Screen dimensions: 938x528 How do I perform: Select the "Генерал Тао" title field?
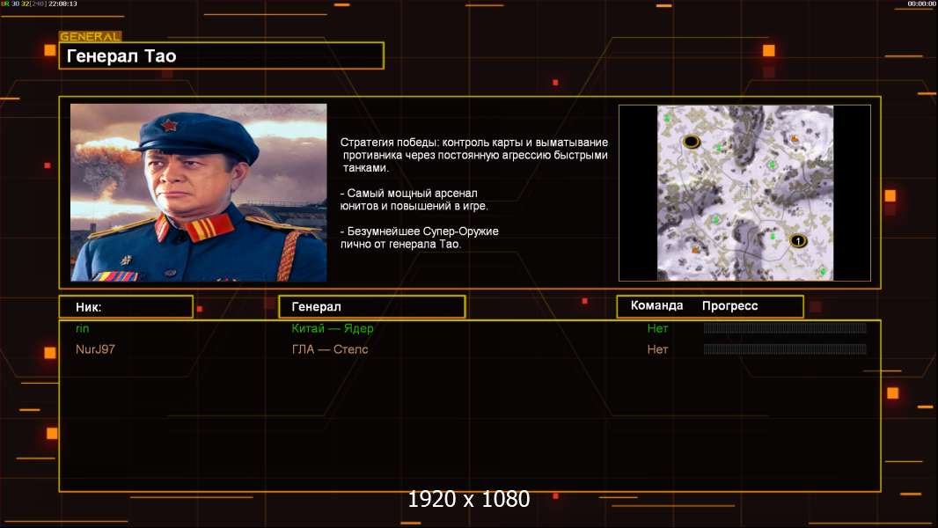tap(222, 55)
